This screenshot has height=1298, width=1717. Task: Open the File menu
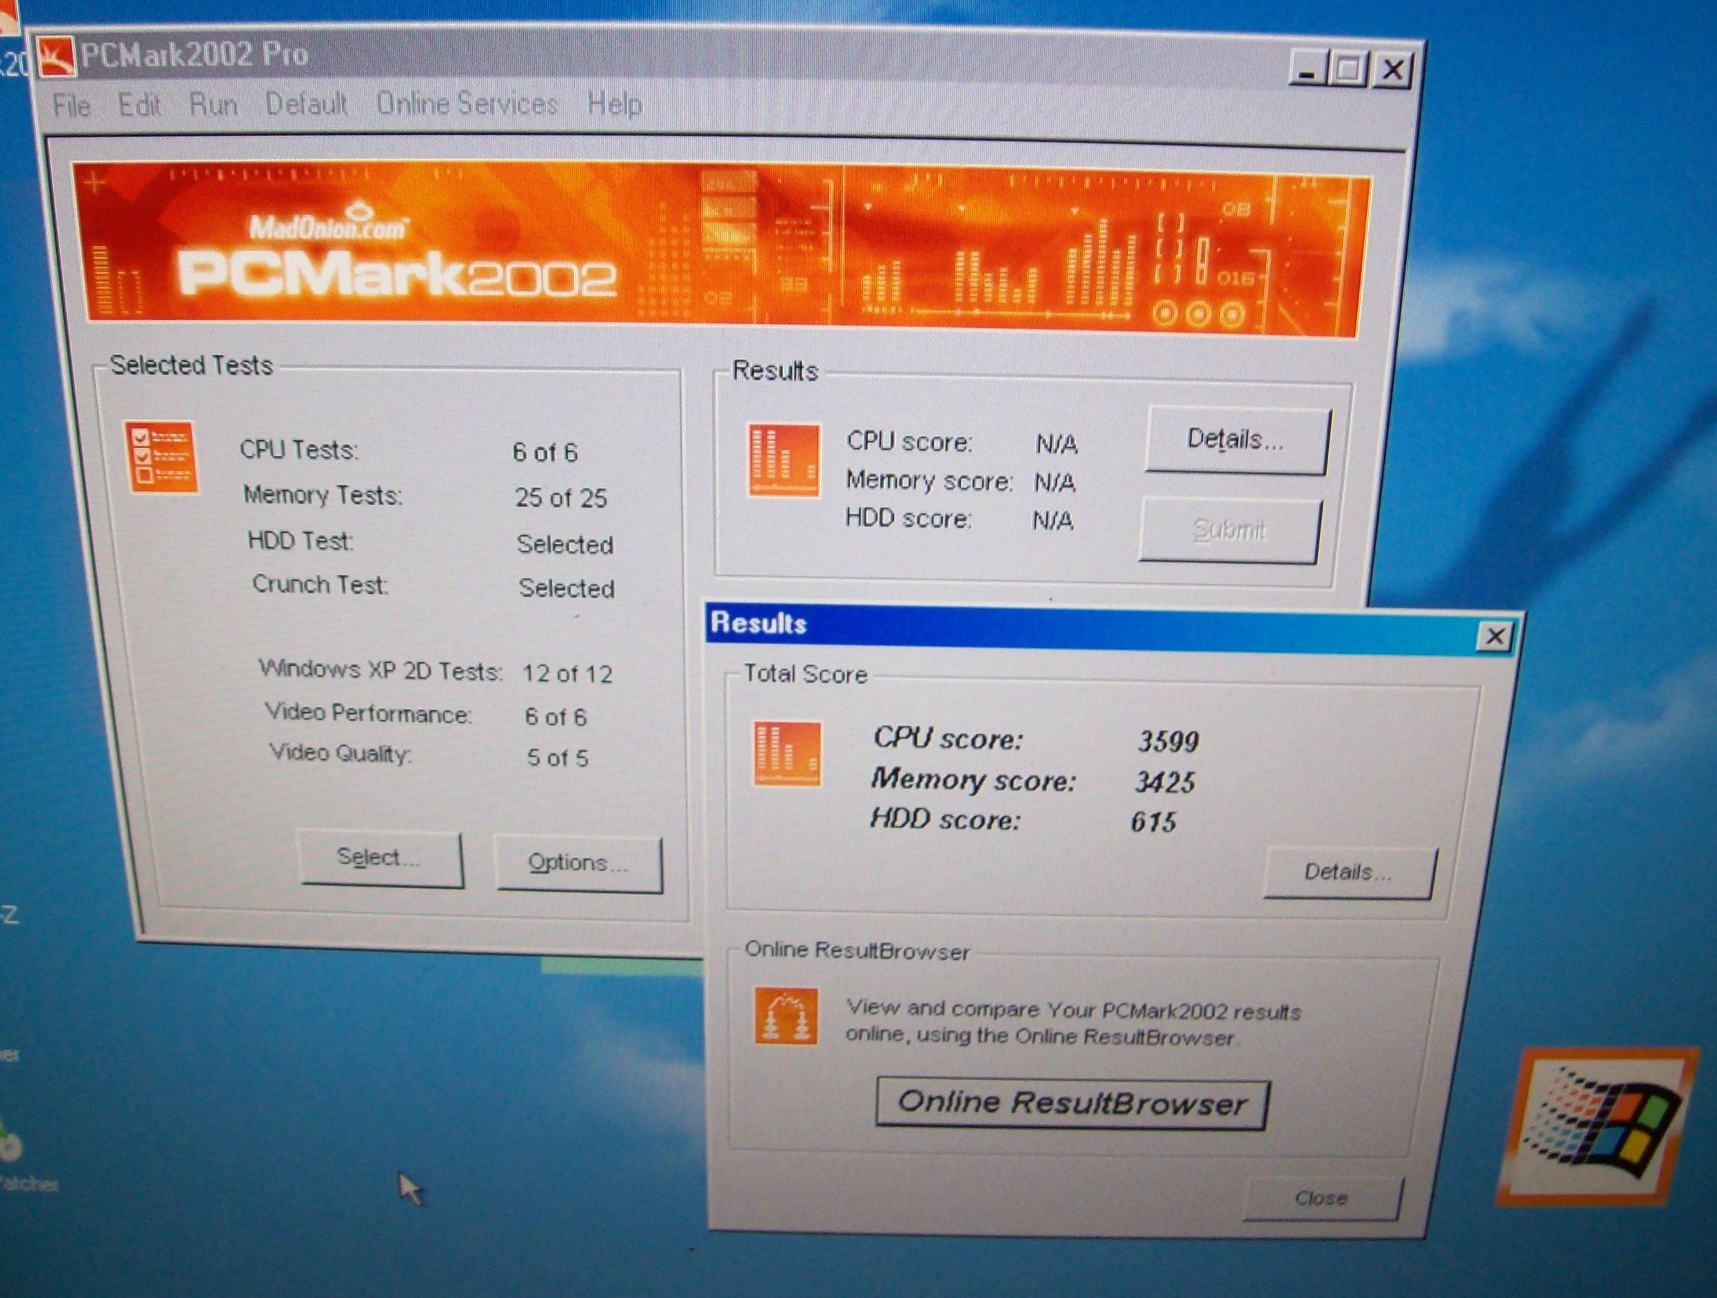72,104
